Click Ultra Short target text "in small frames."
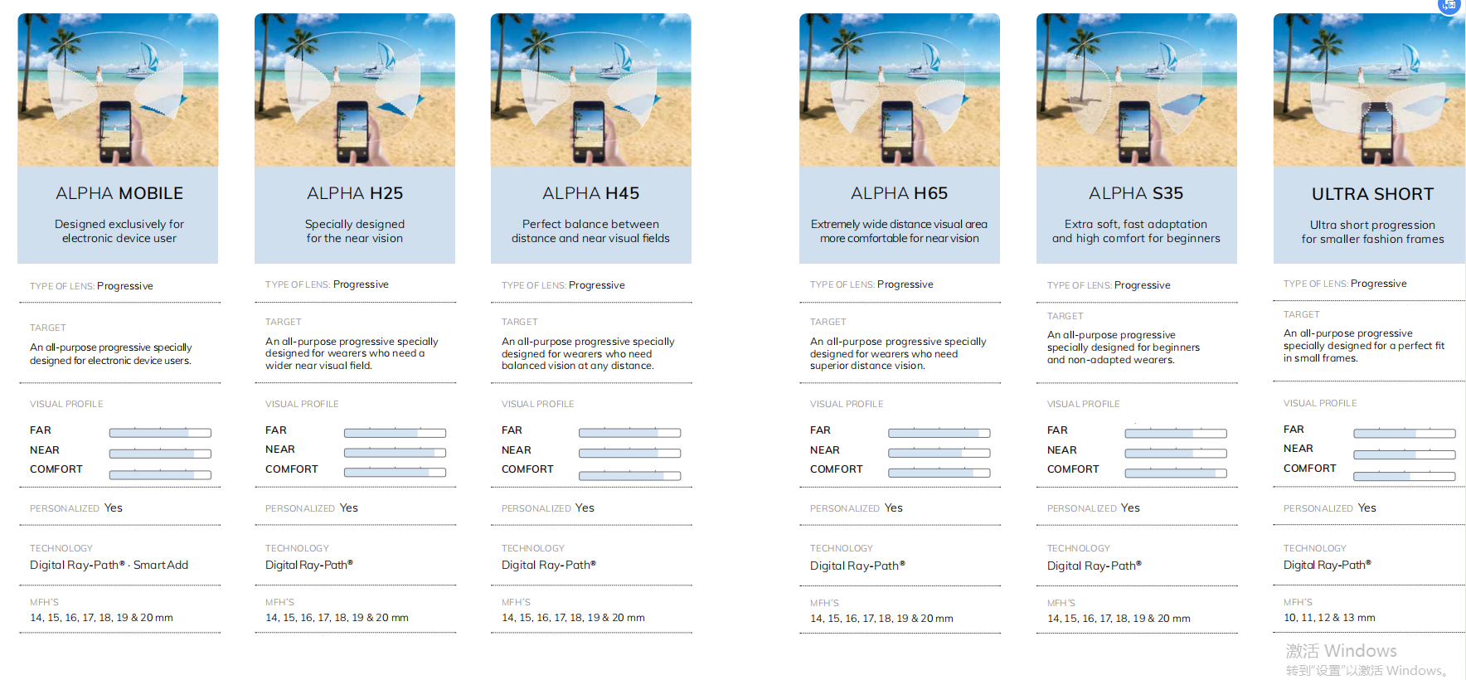 [1321, 358]
